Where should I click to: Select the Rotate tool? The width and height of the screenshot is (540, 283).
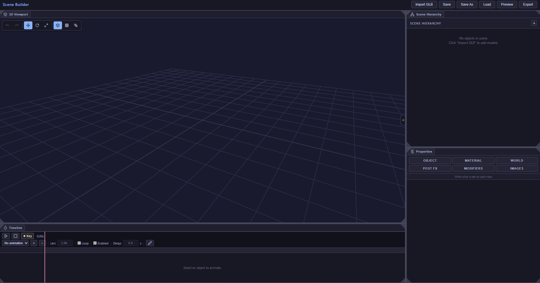(x=37, y=25)
